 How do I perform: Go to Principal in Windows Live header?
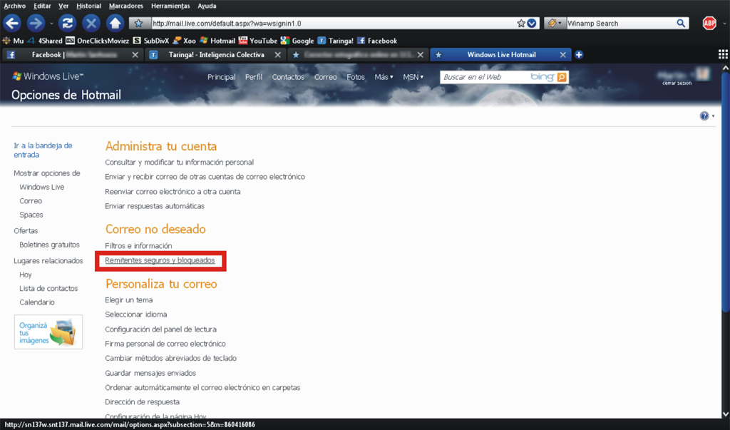(x=222, y=77)
